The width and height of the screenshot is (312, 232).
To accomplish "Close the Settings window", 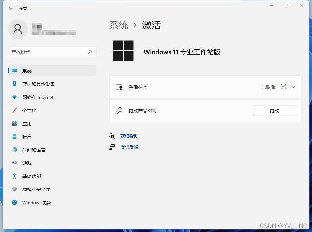I will [x=302, y=6].
